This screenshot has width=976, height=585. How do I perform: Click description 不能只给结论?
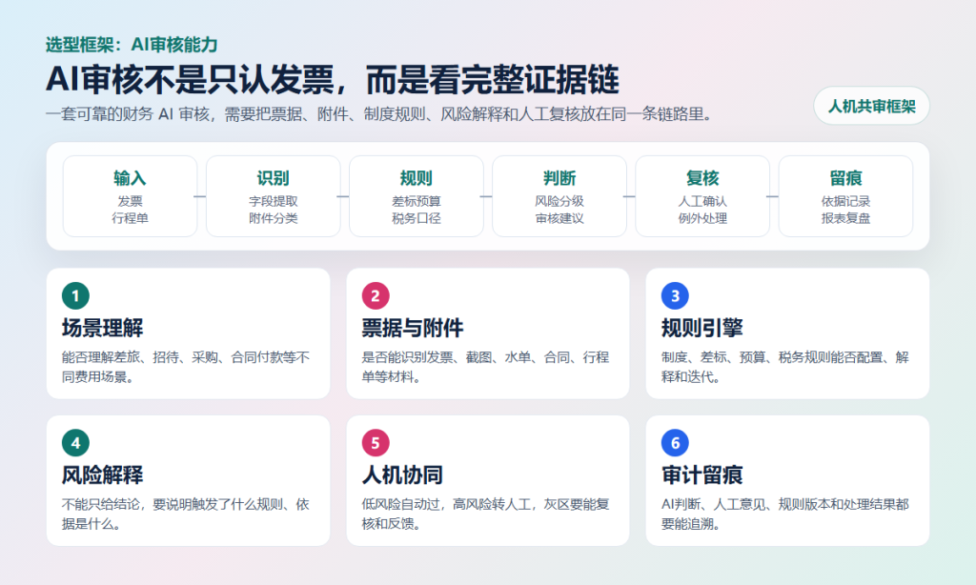(x=186, y=514)
